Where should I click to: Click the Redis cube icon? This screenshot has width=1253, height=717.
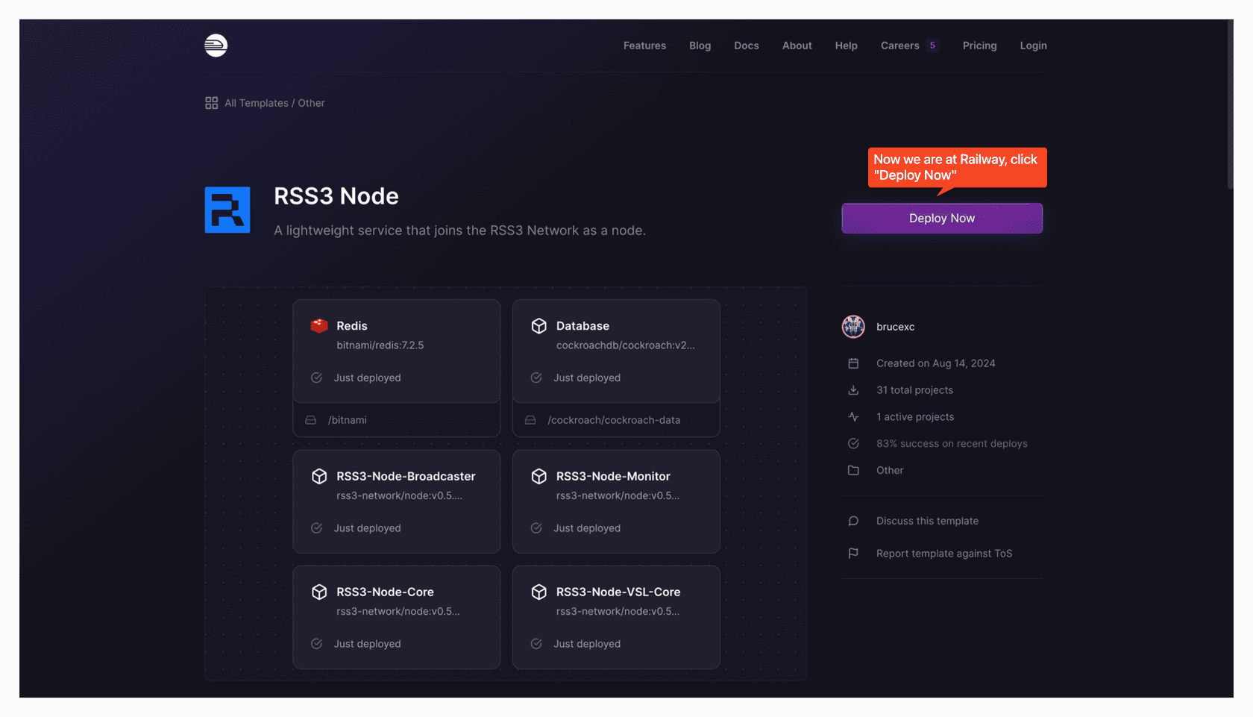pos(319,326)
